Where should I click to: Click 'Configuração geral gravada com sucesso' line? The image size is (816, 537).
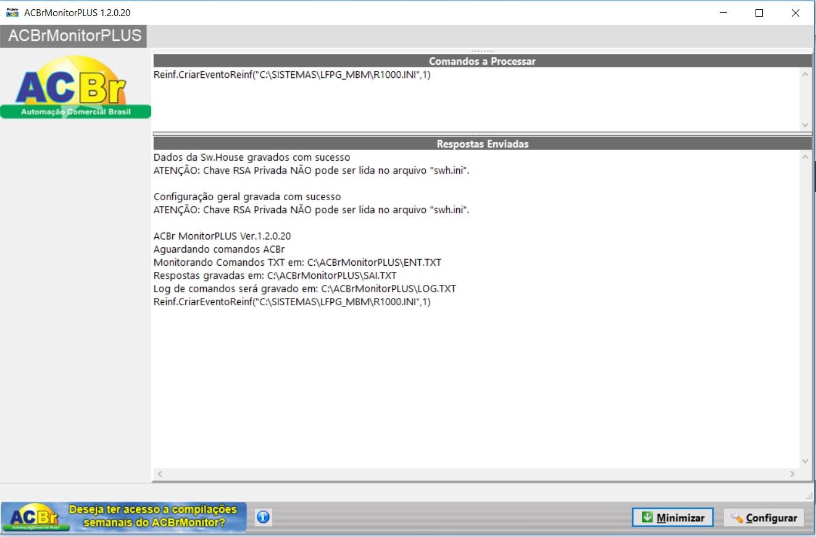[247, 197]
